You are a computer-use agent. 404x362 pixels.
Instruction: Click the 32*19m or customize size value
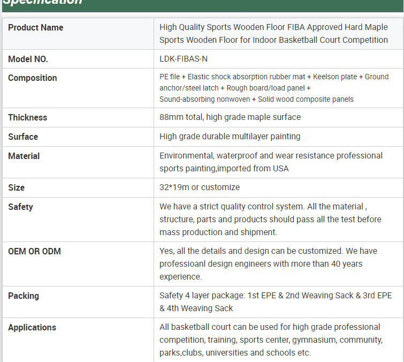pos(200,187)
